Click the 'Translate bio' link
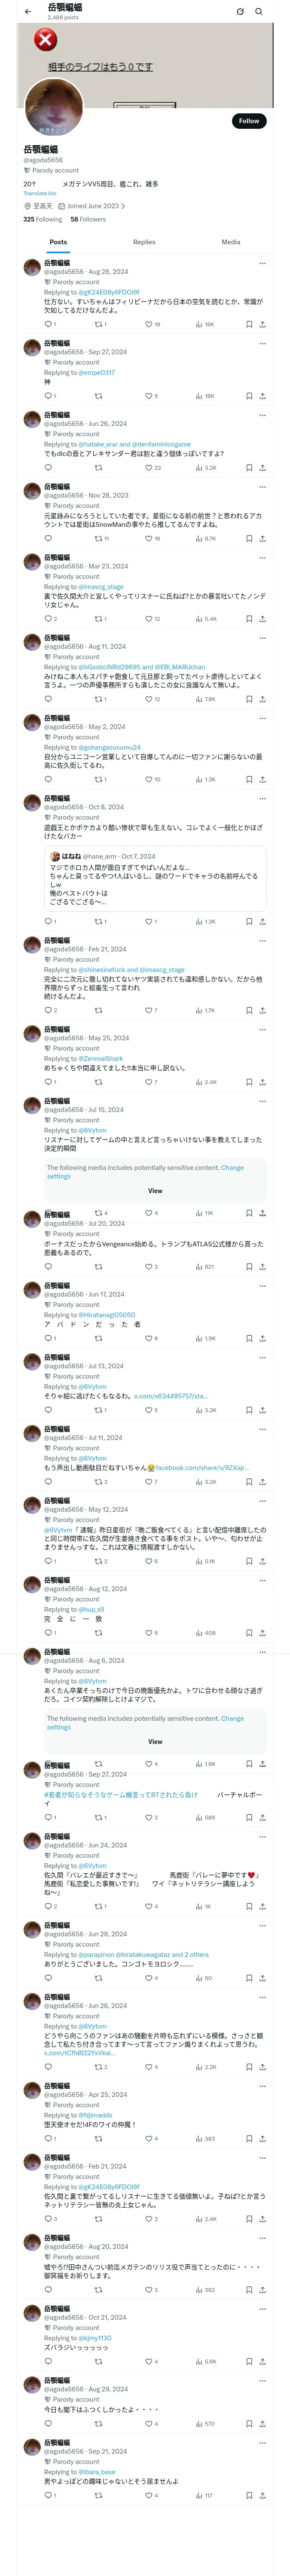Image resolution: width=290 pixels, height=2576 pixels. pyautogui.click(x=40, y=193)
